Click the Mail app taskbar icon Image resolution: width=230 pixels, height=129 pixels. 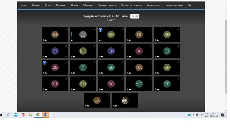click(16, 115)
